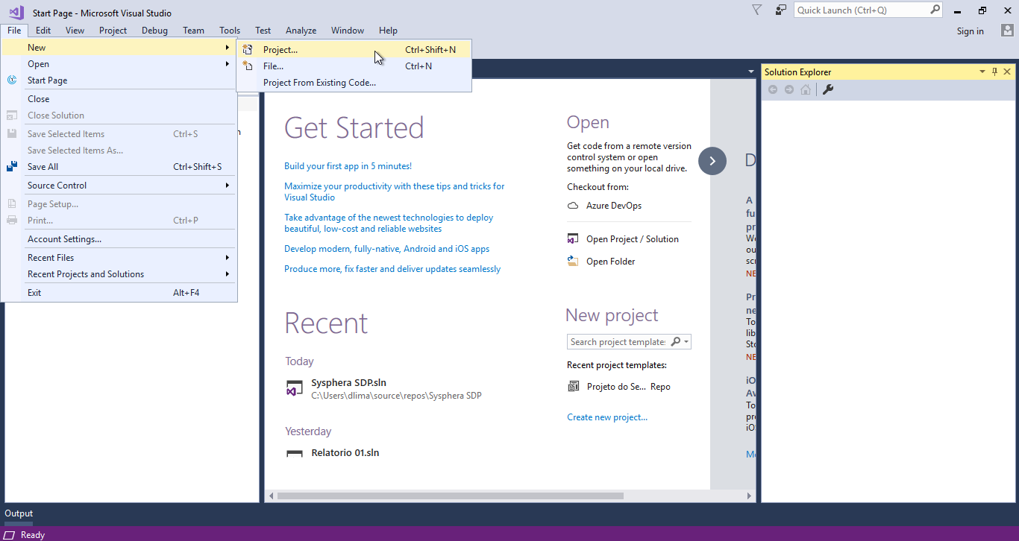1019x541 pixels.
Task: Open the notifications flag icon
Action: pos(756,10)
